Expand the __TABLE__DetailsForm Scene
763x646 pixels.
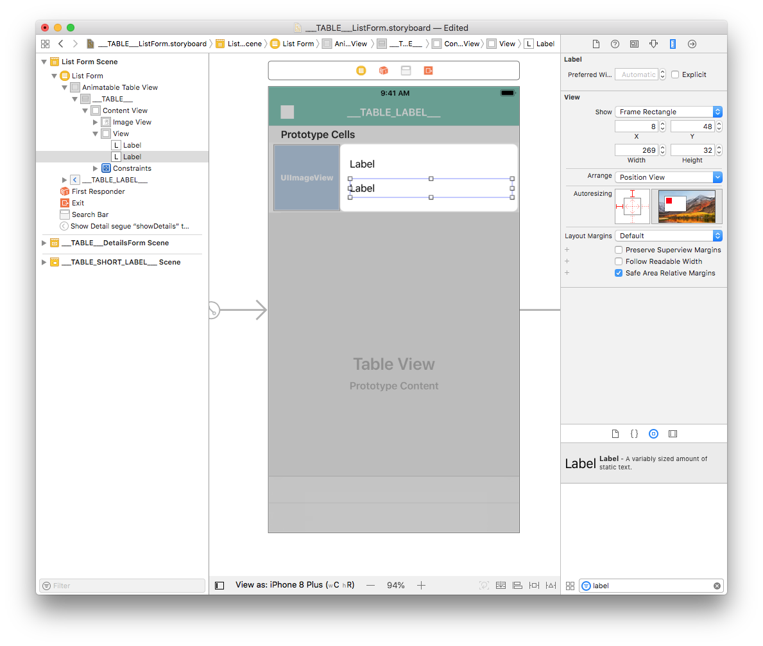pyautogui.click(x=44, y=243)
